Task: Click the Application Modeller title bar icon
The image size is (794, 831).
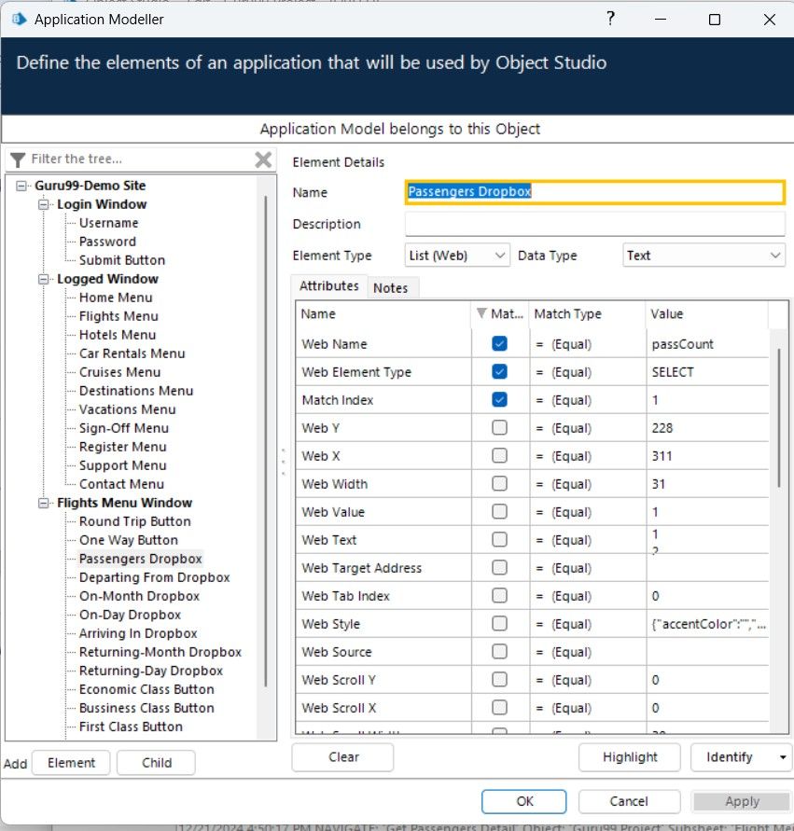Action: point(18,19)
